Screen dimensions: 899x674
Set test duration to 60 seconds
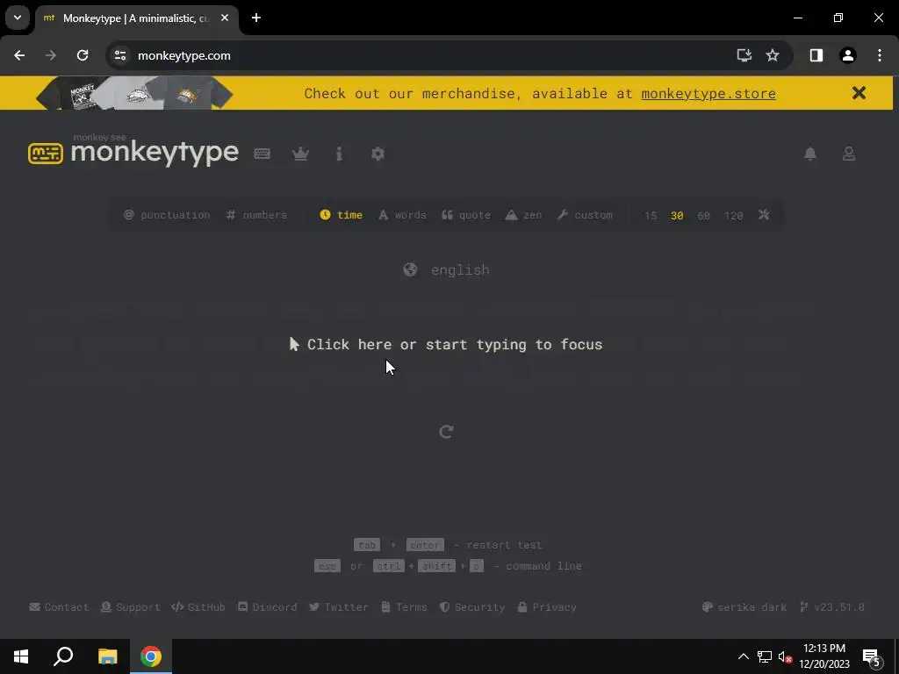coord(703,216)
